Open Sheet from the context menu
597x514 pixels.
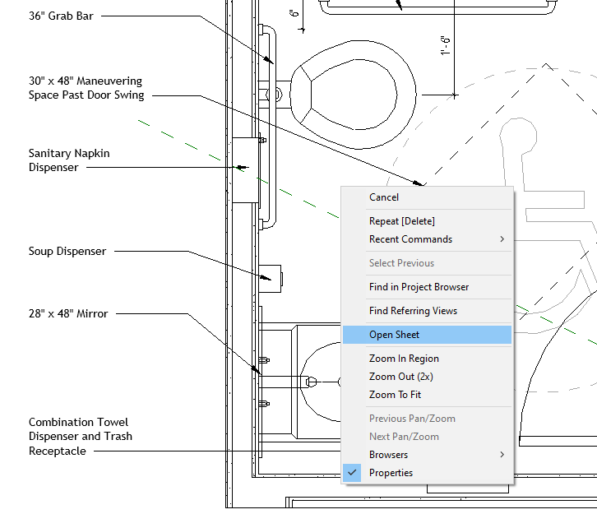pyautogui.click(x=394, y=335)
